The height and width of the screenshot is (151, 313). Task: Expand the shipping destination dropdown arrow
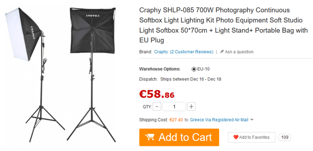tap(252, 120)
